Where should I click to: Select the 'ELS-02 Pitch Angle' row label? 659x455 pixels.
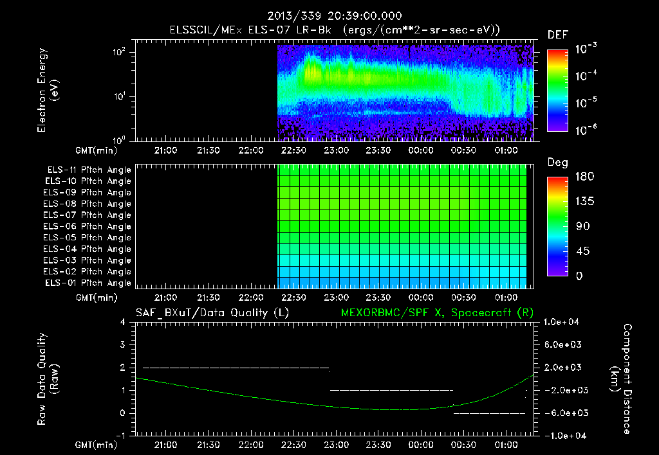point(88,272)
